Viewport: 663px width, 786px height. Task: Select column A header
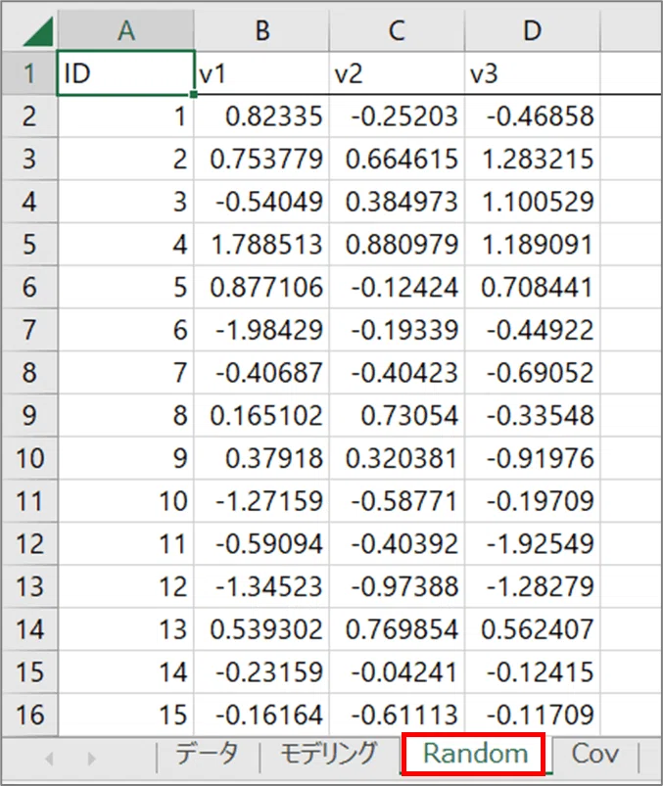(x=126, y=30)
